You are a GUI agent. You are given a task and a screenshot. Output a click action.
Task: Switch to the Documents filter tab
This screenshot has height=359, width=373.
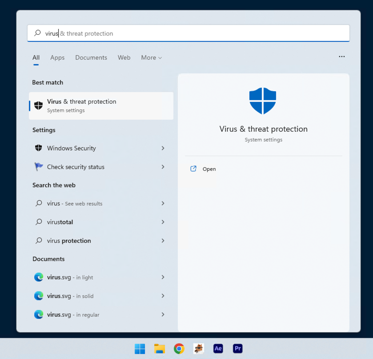(91, 58)
